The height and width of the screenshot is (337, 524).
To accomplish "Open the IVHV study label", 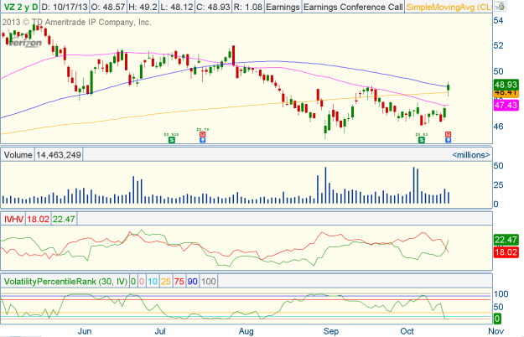I will point(13,219).
